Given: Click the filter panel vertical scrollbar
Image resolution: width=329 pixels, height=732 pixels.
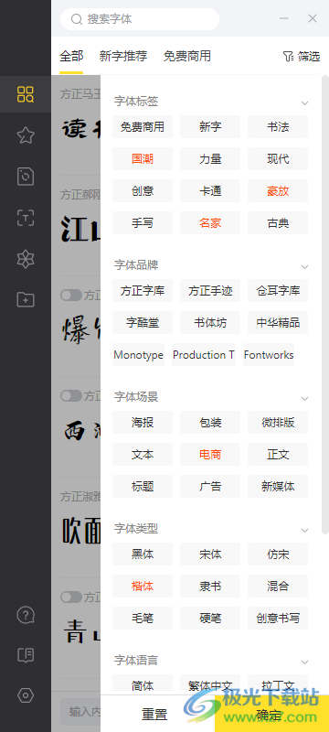Looking at the screenshot, I should [x=325, y=305].
